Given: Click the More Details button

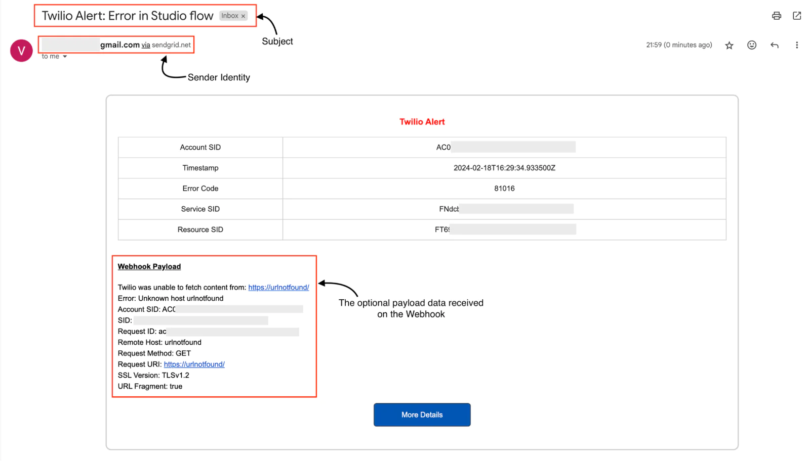Looking at the screenshot, I should click(x=422, y=414).
